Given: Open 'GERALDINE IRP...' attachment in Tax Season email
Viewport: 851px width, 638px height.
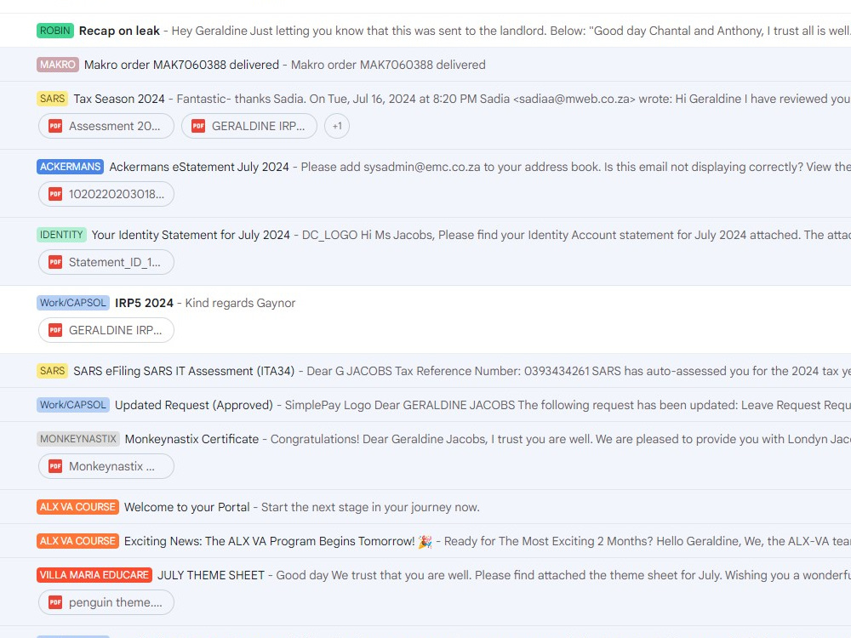Looking at the screenshot, I should point(249,126).
